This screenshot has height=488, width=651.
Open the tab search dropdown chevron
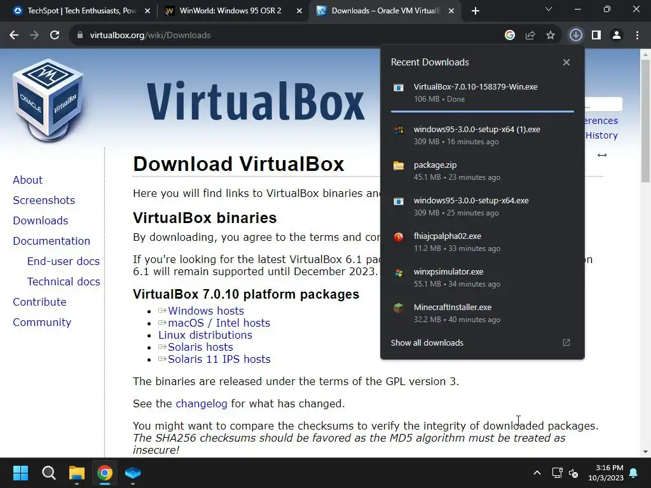[x=549, y=9]
